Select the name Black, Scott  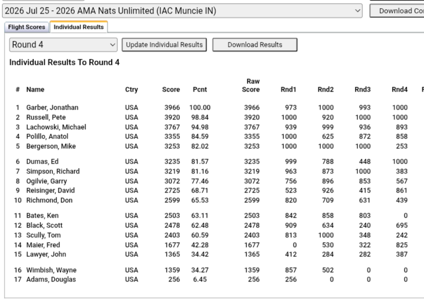pos(44,225)
